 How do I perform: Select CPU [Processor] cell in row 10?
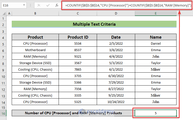(x=35, y=76)
